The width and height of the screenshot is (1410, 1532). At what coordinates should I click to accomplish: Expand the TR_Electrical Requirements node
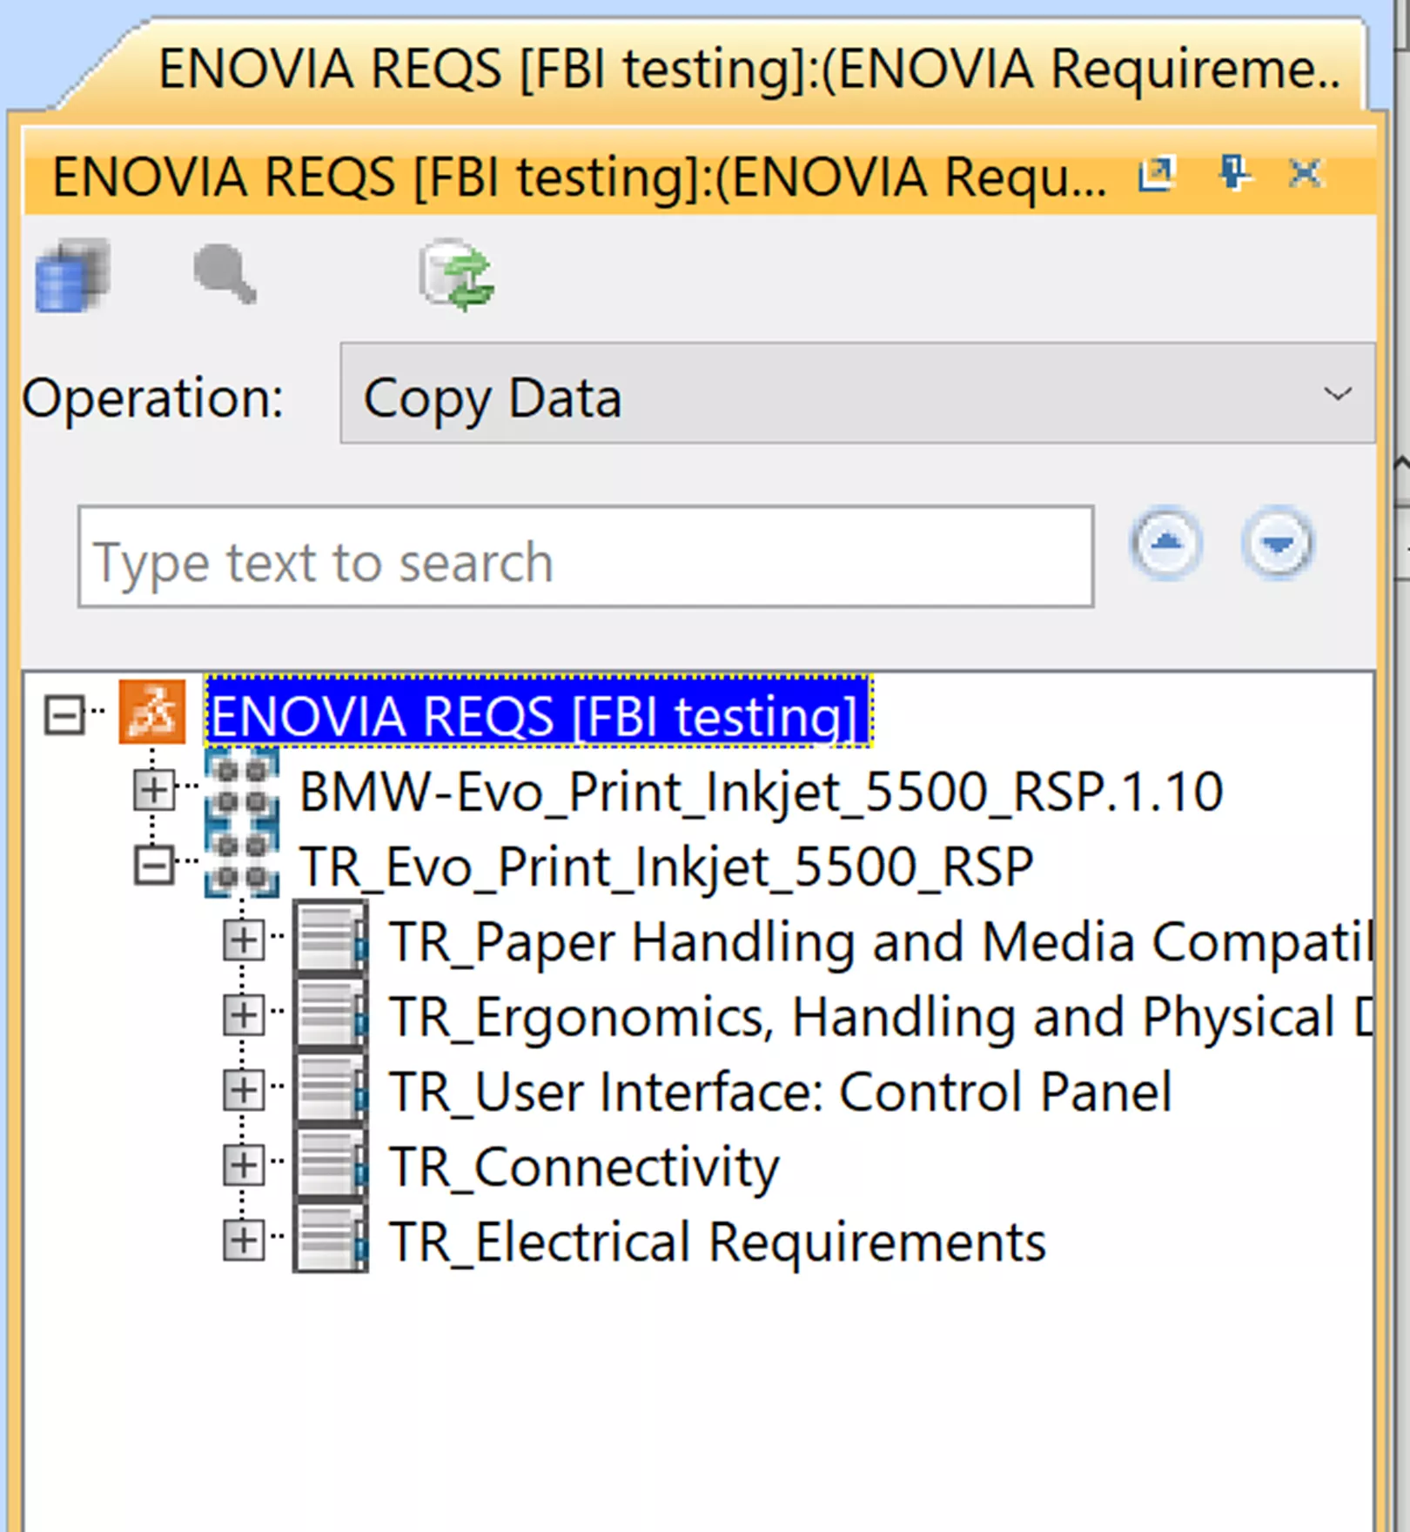[x=243, y=1241]
